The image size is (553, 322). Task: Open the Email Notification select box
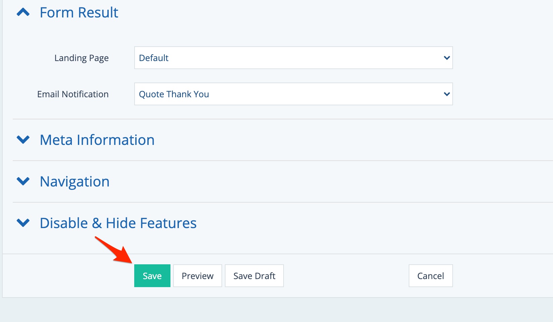point(293,94)
